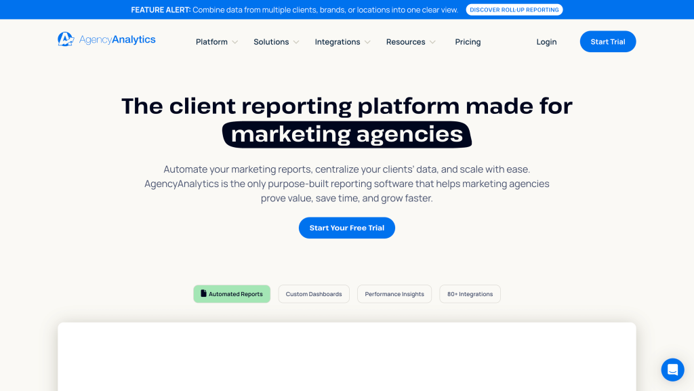Open the Integrations menu
Image resolution: width=694 pixels, height=391 pixels.
pos(342,41)
